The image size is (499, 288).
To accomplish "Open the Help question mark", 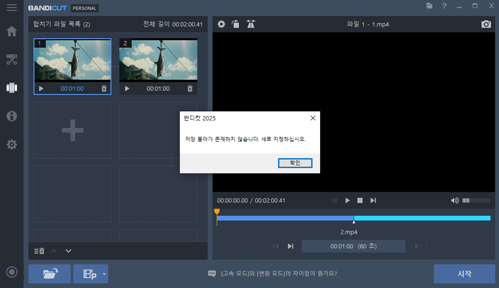I will 444,6.
